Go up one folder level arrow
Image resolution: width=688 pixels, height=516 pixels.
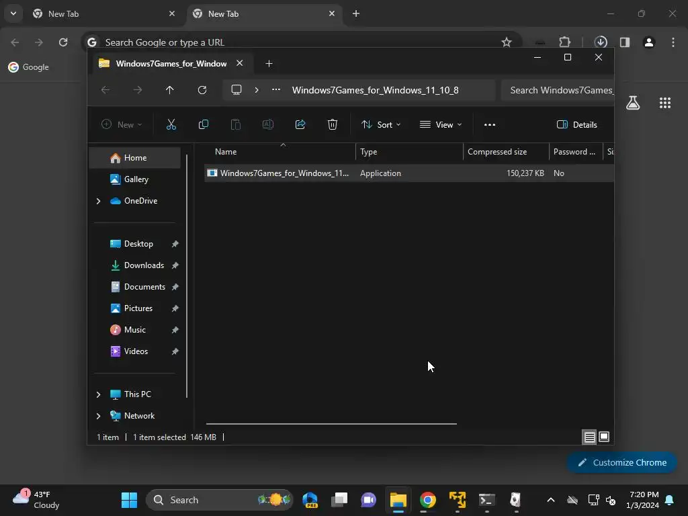click(170, 90)
